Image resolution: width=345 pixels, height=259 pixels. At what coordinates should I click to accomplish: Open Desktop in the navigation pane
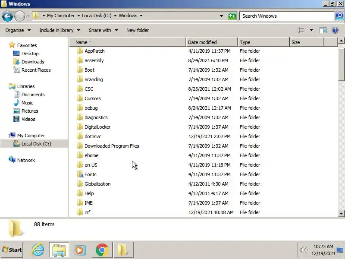pyautogui.click(x=30, y=54)
